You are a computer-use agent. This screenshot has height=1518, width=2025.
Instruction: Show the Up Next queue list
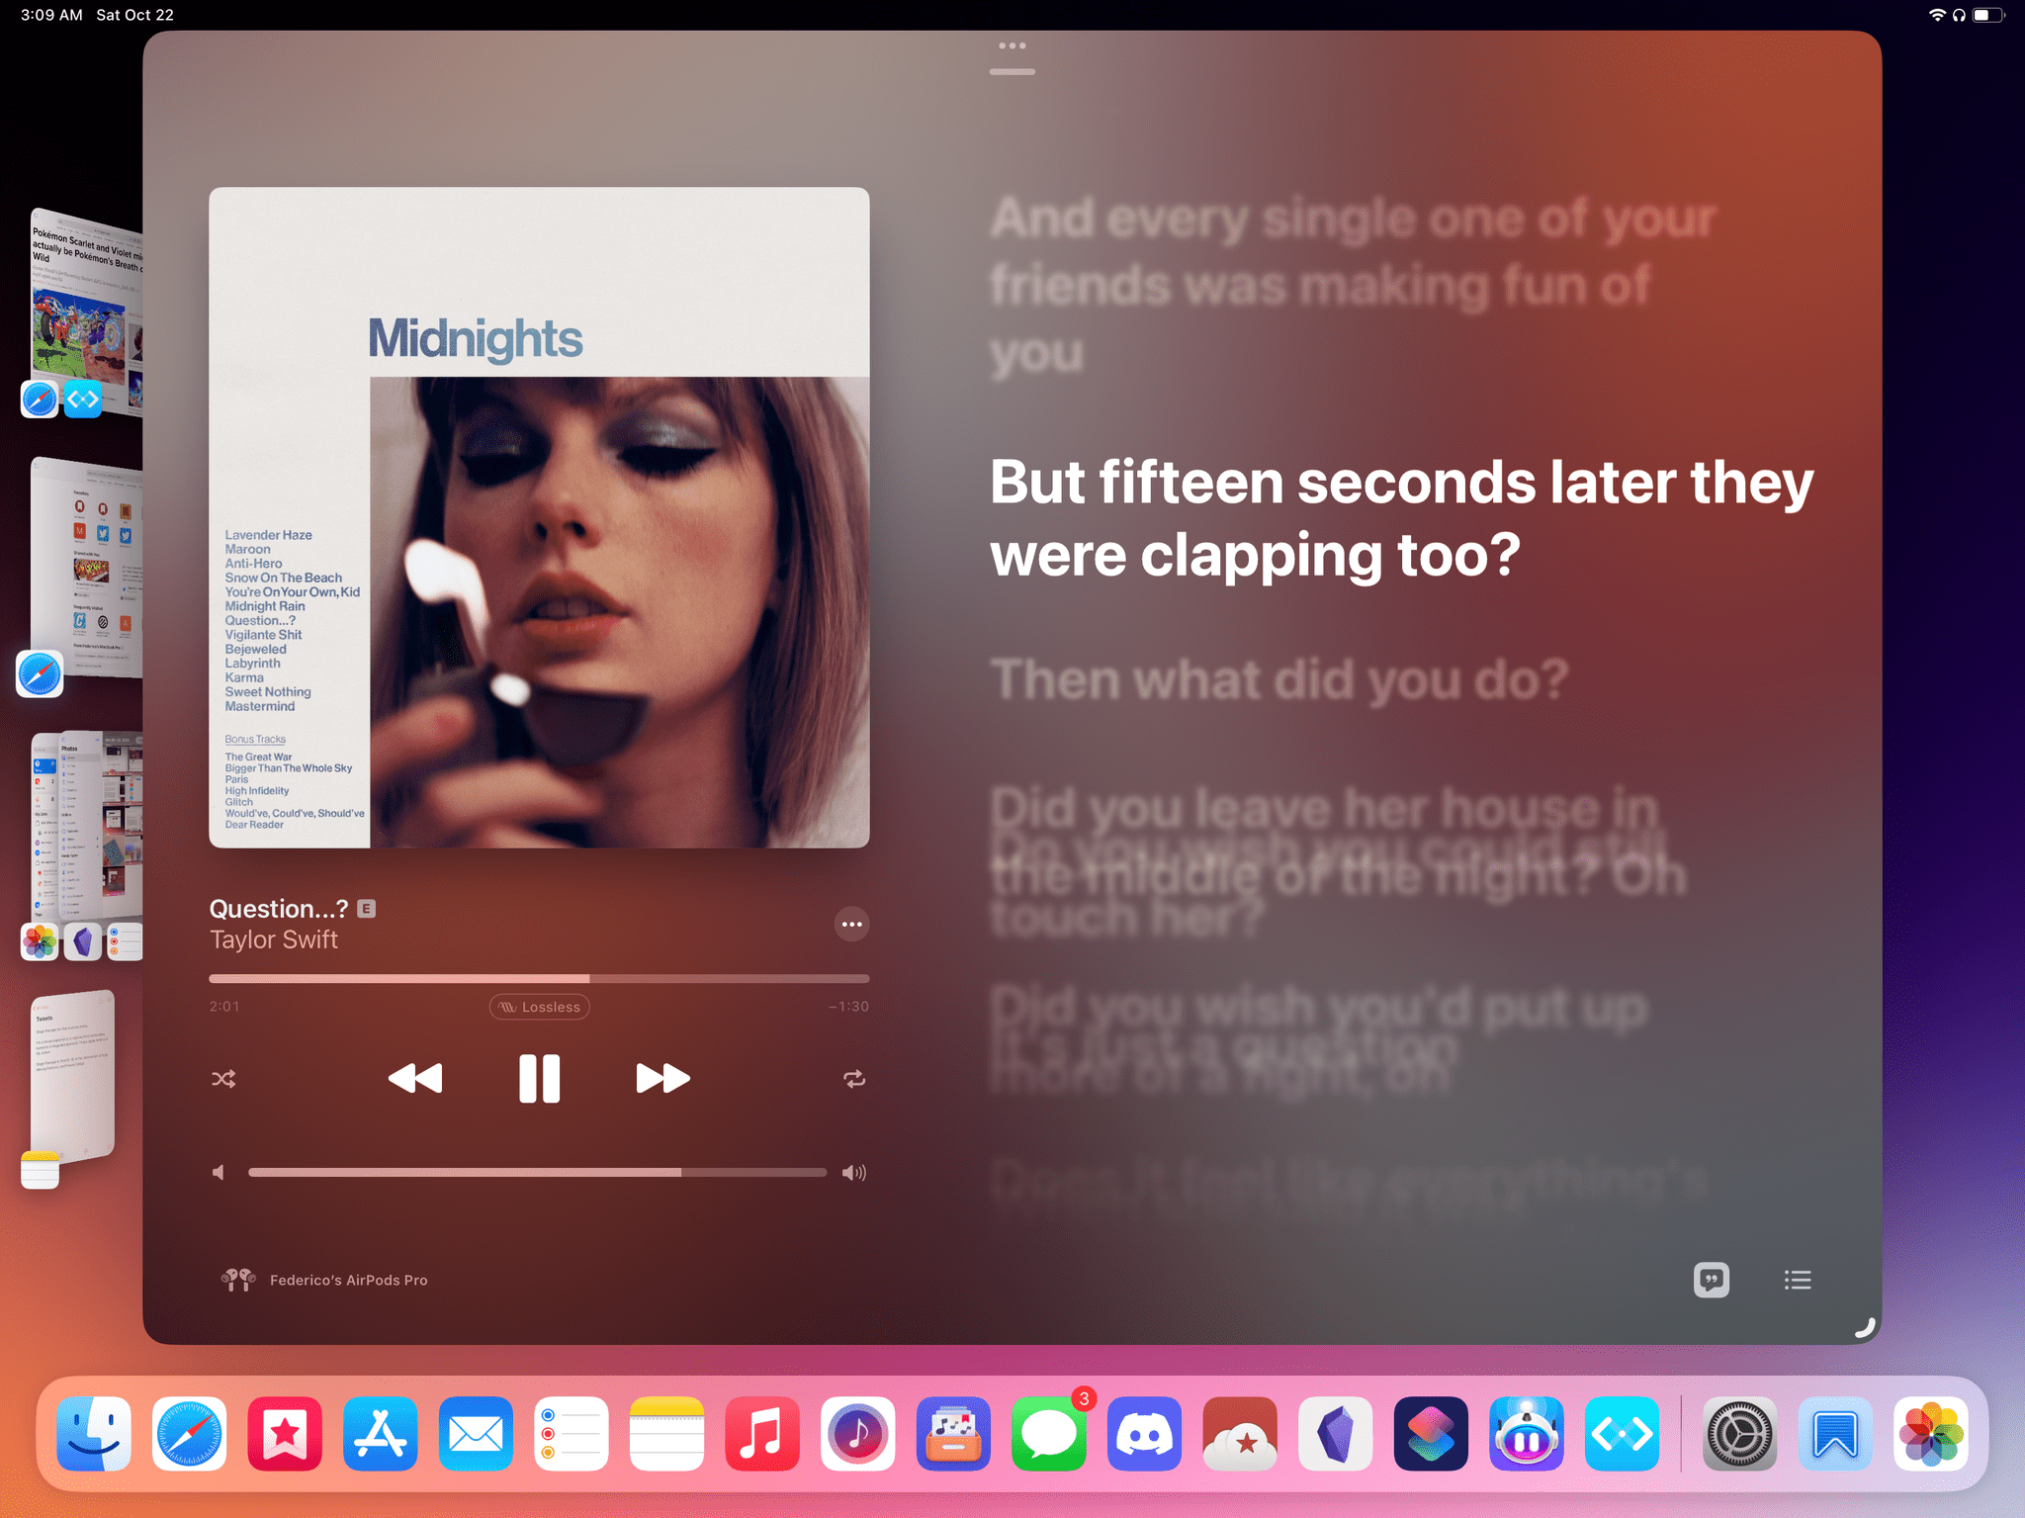[x=1798, y=1280]
